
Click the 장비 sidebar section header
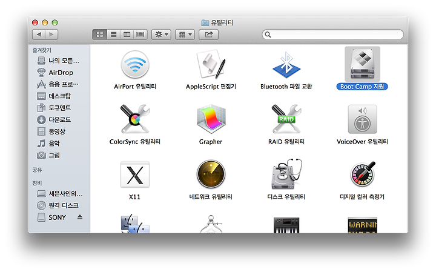tap(38, 183)
